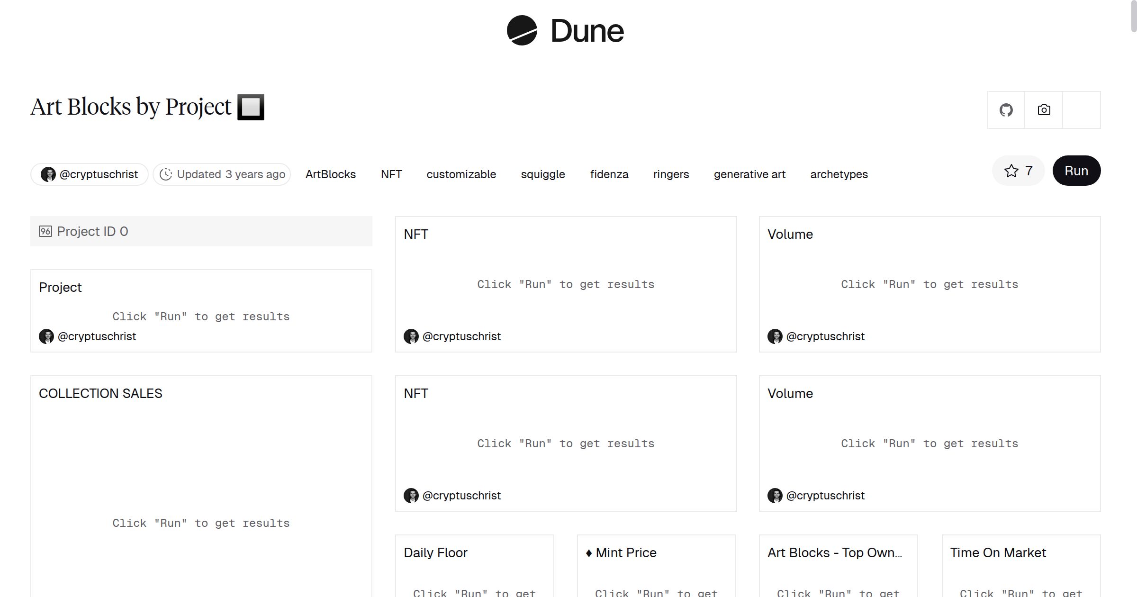Screen dimensions: 1137x597
Task: Click avatar in first Volume panel
Action: 775,336
